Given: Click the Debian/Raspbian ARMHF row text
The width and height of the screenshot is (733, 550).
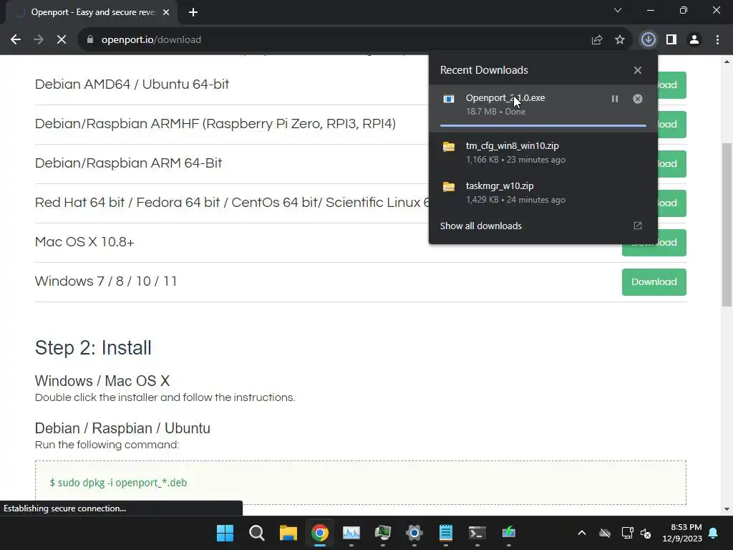Looking at the screenshot, I should pos(215,123).
